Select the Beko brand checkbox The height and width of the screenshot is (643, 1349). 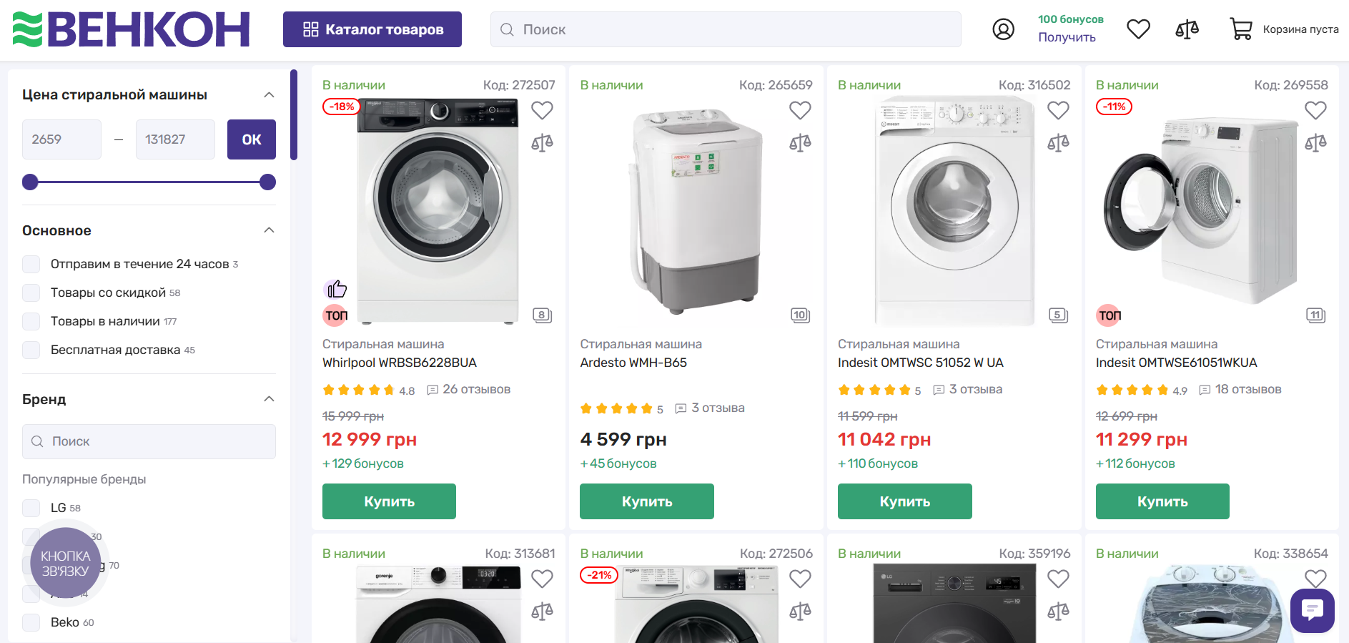[x=31, y=622]
